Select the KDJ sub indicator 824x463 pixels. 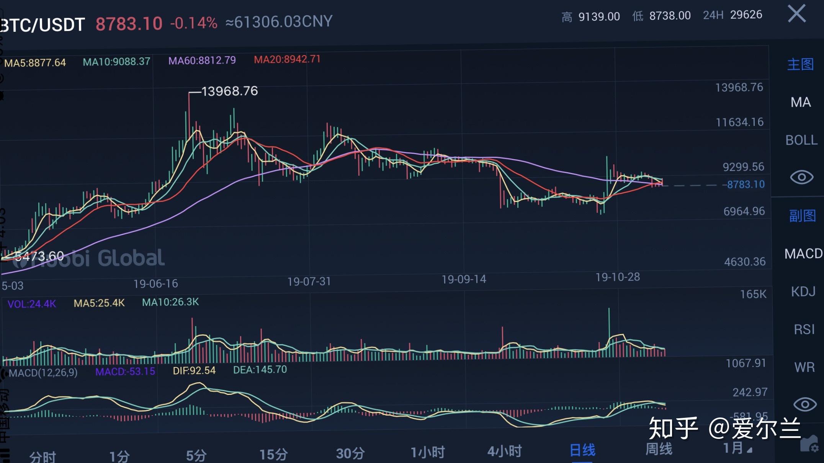click(803, 292)
